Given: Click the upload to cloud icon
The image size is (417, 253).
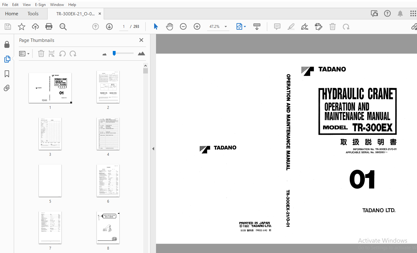Looking at the screenshot, I should coord(35,27).
